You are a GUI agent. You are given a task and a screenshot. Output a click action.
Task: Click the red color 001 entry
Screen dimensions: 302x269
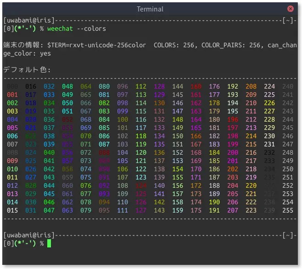pyautogui.click(x=12, y=95)
